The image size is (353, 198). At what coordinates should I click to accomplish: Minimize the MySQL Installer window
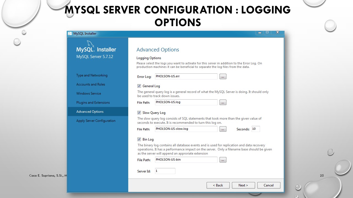click(x=260, y=33)
